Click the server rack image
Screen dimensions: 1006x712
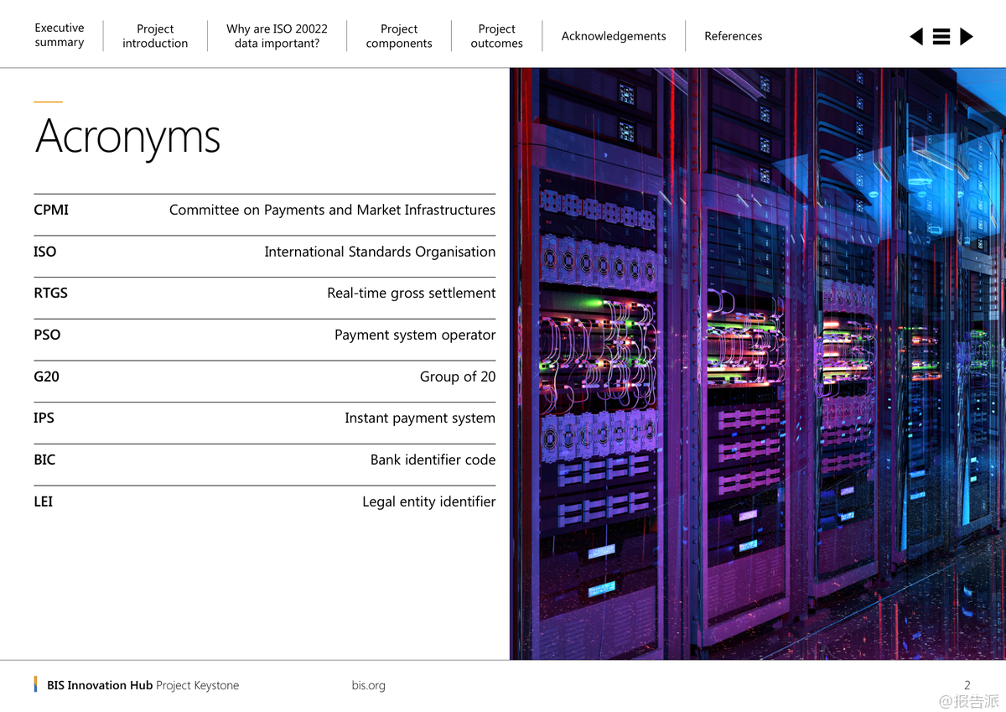[757, 363]
